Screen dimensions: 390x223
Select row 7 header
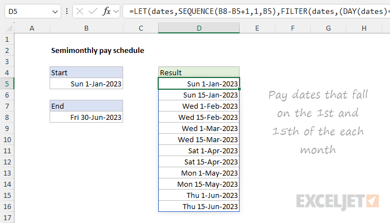click(7, 106)
